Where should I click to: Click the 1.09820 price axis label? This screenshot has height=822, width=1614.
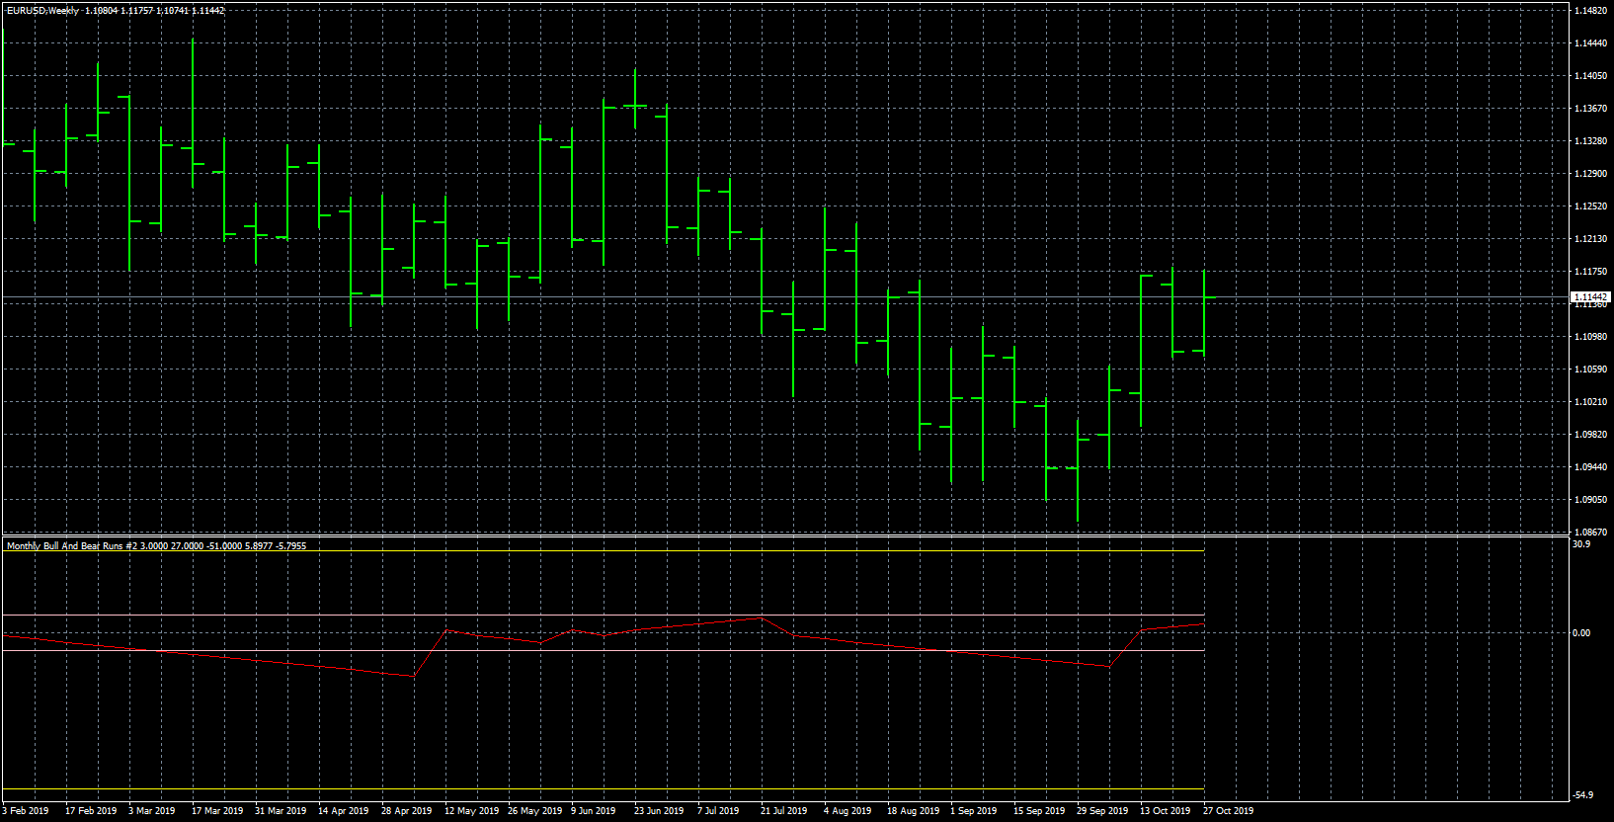[x=1590, y=435]
